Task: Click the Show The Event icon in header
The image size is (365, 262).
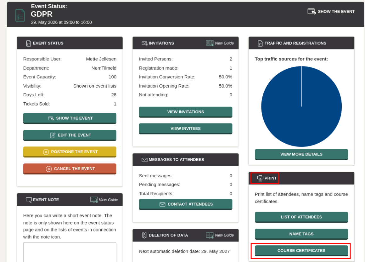Action: [x=312, y=11]
